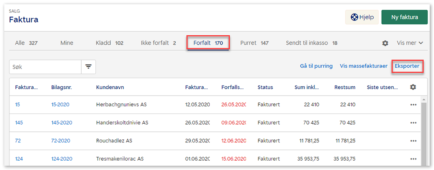
Task: Open three-dot menu for invoice 145
Action: 413,123
